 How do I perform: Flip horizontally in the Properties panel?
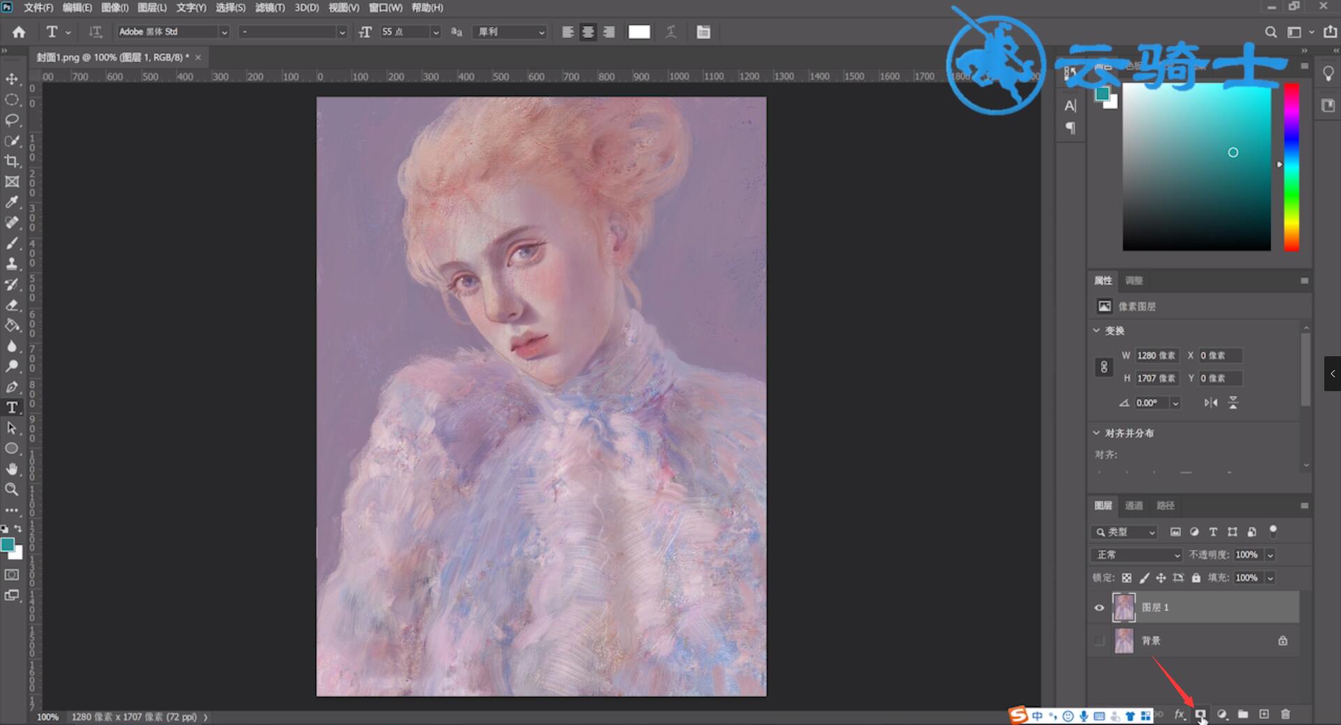(1211, 402)
